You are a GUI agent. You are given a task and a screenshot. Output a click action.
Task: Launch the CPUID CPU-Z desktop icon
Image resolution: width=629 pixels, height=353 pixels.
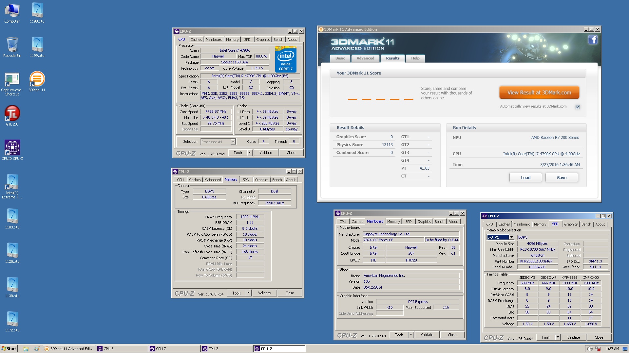(12, 150)
